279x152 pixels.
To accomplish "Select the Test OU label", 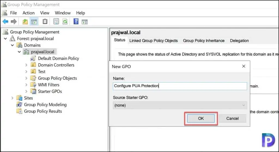I will click(42, 72).
